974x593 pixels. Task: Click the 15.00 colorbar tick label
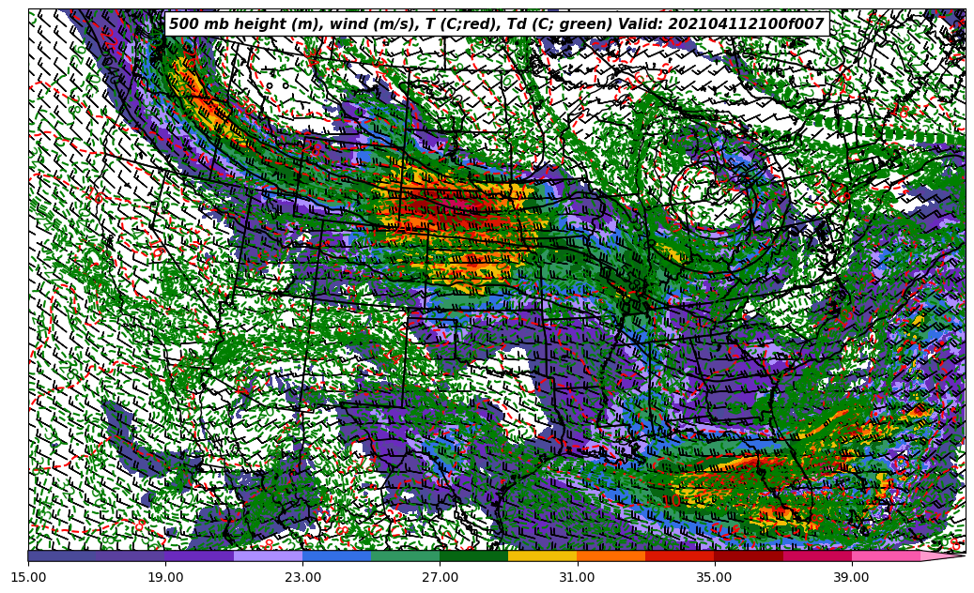28,578
